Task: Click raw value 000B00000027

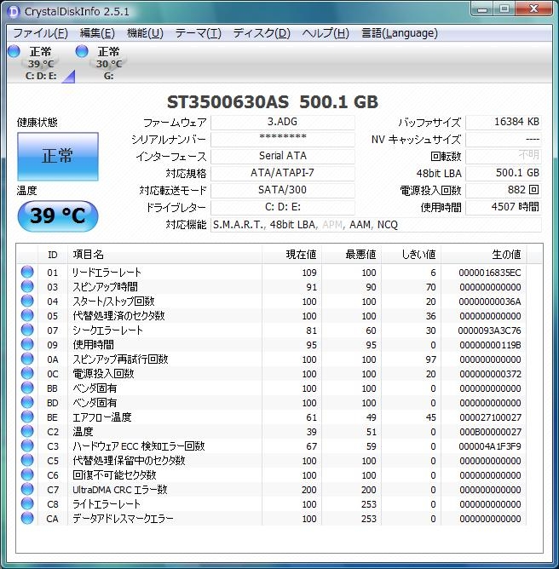Action: coord(490,432)
